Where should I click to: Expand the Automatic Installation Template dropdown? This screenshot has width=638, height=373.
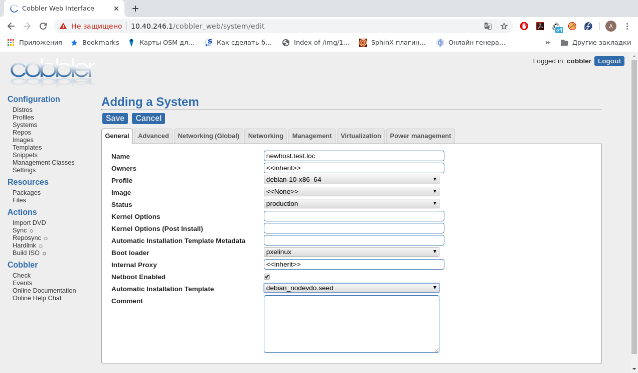pyautogui.click(x=351, y=288)
